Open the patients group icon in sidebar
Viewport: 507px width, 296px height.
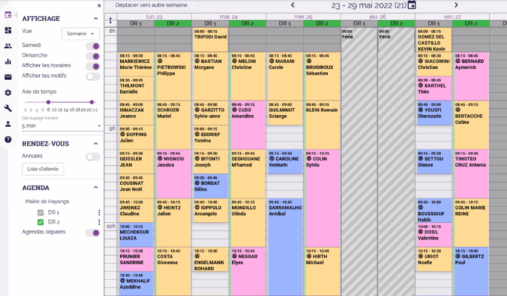click(8, 46)
